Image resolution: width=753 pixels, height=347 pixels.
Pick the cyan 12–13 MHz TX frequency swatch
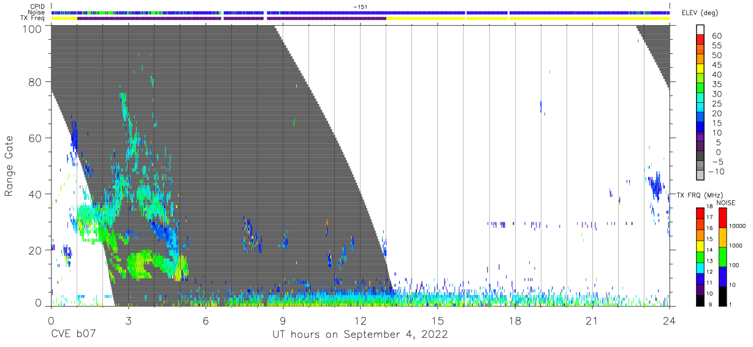(700, 267)
